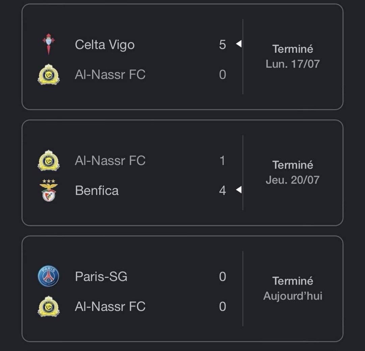Click winner arrow beside Benfica's score
This screenshot has width=365, height=351.
tap(239, 190)
